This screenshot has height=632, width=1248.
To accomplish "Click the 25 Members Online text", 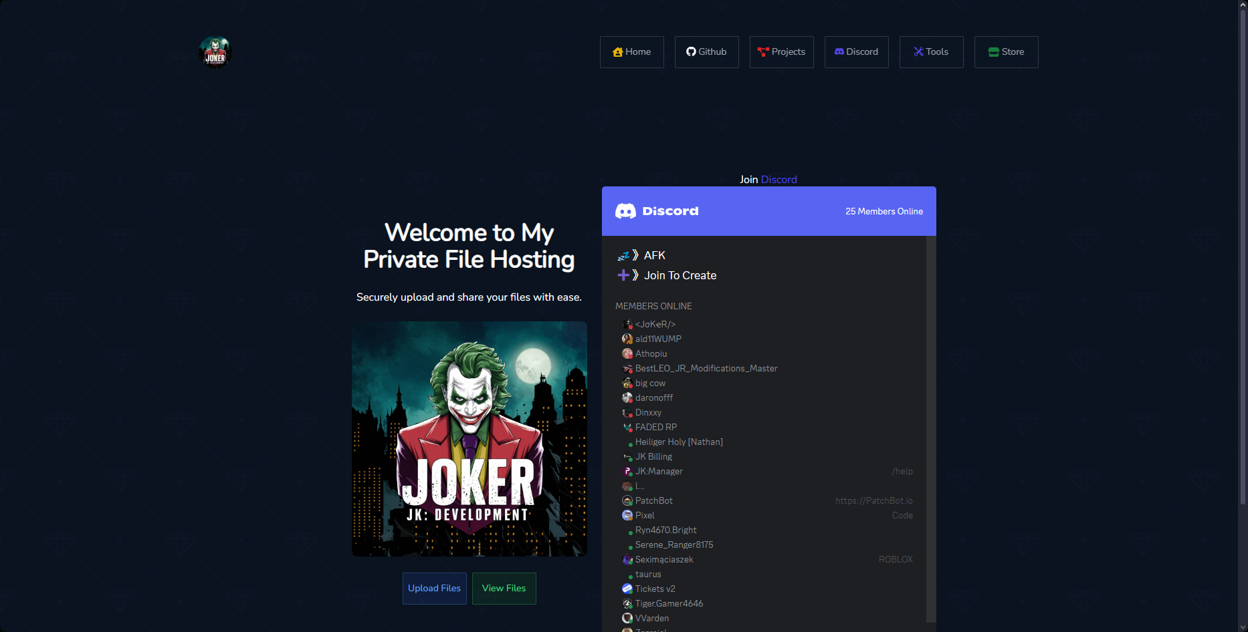I will (884, 211).
